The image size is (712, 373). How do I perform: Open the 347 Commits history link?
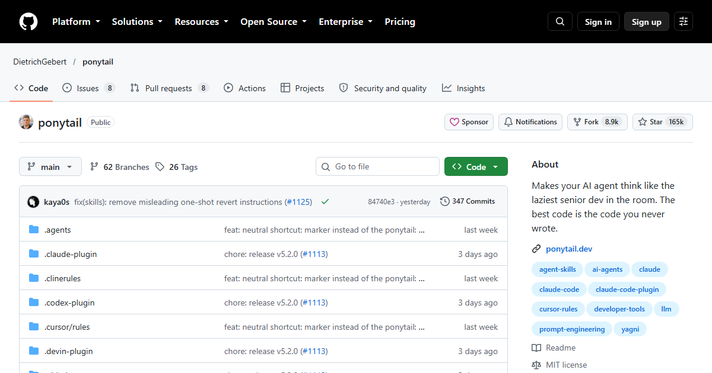coord(468,202)
